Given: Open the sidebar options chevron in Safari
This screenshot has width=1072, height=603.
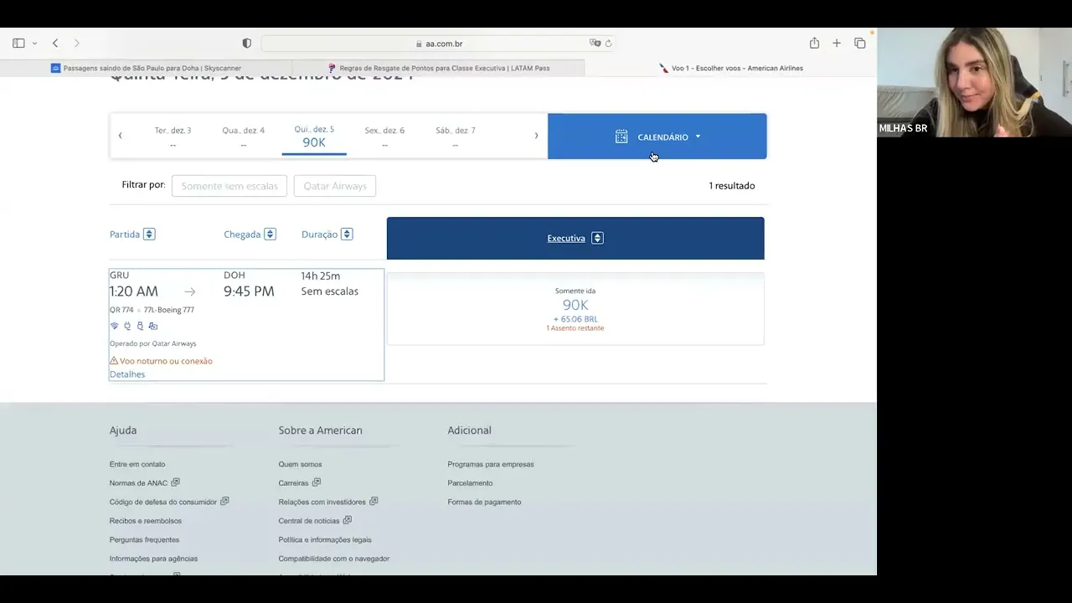Looking at the screenshot, I should tap(34, 44).
